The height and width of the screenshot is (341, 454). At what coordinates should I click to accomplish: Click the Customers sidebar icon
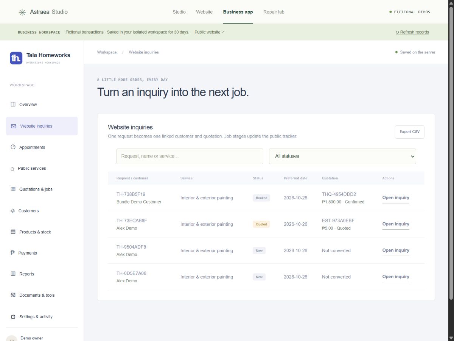click(13, 211)
